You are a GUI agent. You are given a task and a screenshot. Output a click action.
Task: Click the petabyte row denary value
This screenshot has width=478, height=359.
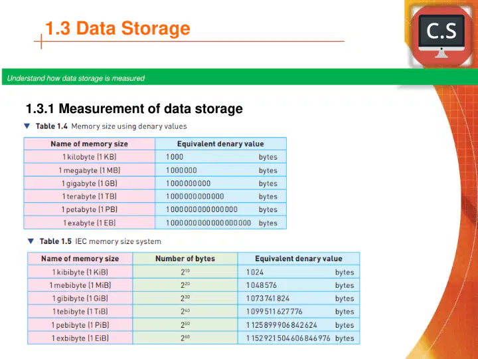click(202, 209)
